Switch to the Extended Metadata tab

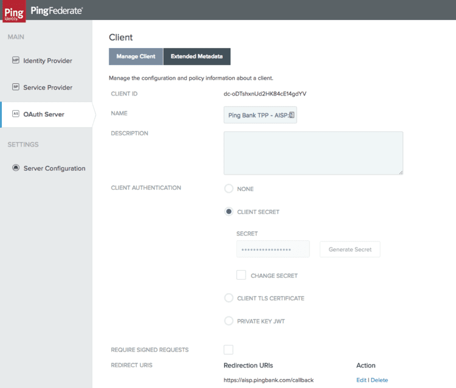click(197, 57)
